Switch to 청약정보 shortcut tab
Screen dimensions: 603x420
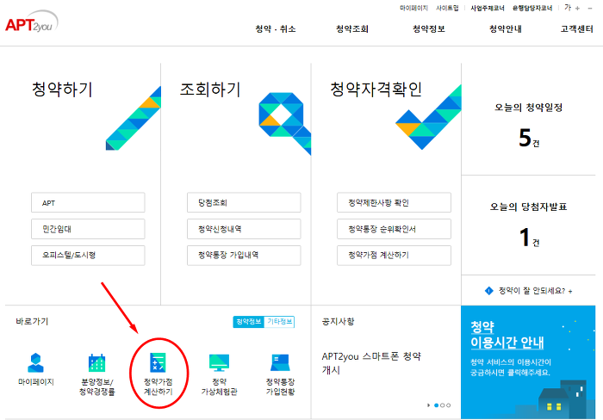(248, 322)
